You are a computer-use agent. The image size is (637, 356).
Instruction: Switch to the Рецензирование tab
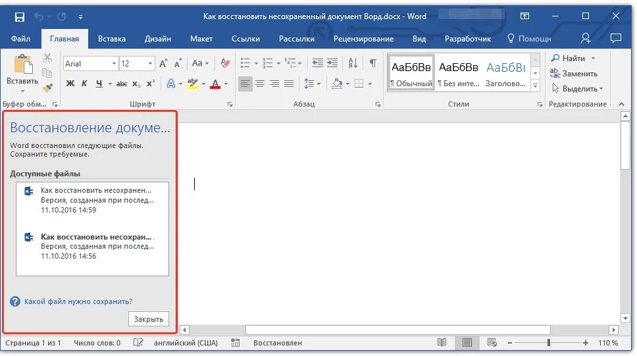point(364,39)
